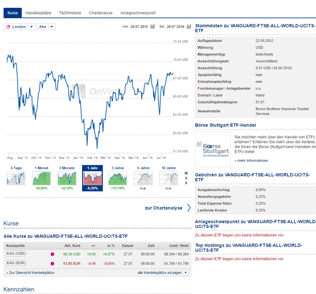Open the 'bis' date calendar icon
Image resolution: width=316 pixels, height=294 pixels.
click(x=189, y=26)
